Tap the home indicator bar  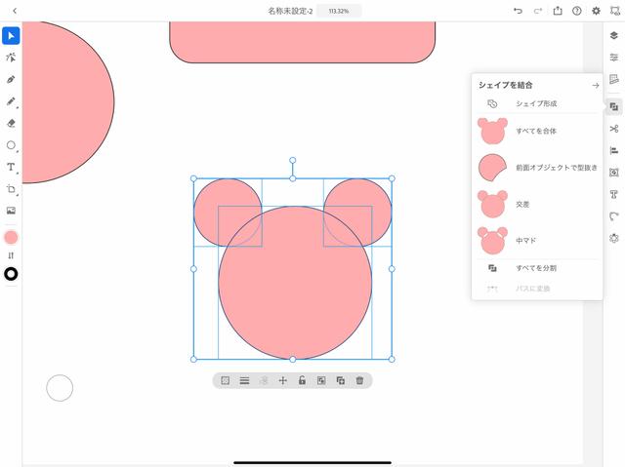coord(312,463)
